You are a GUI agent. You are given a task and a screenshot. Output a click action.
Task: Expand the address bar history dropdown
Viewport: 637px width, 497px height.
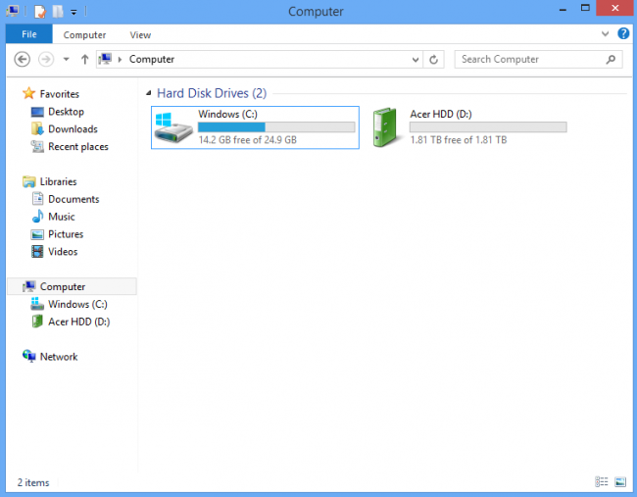coord(416,60)
